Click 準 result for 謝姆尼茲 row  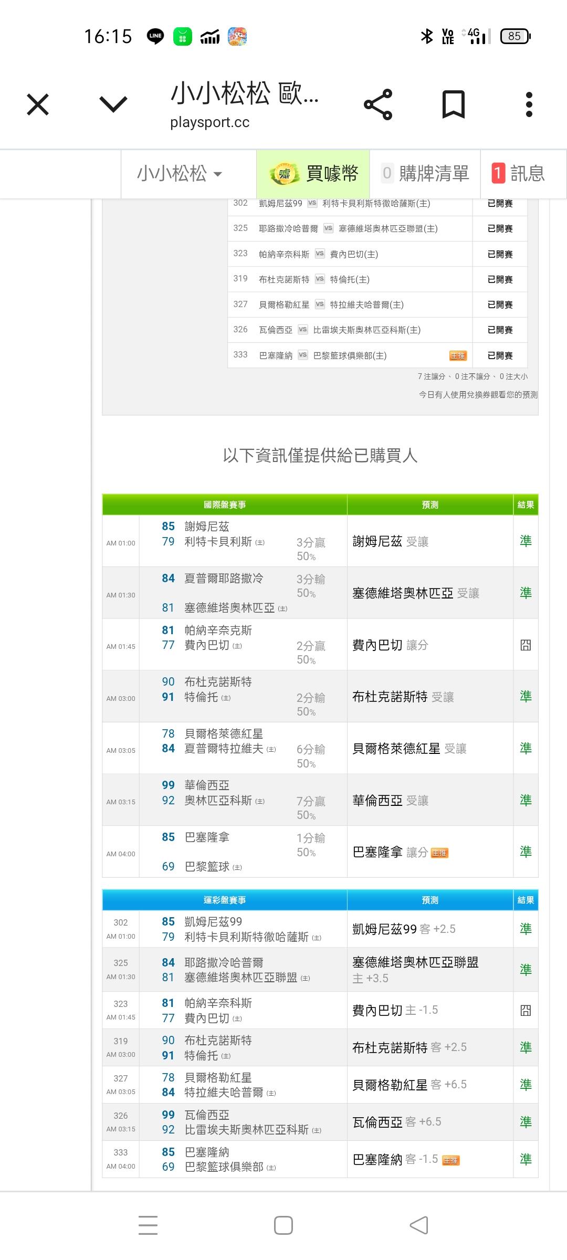click(526, 541)
